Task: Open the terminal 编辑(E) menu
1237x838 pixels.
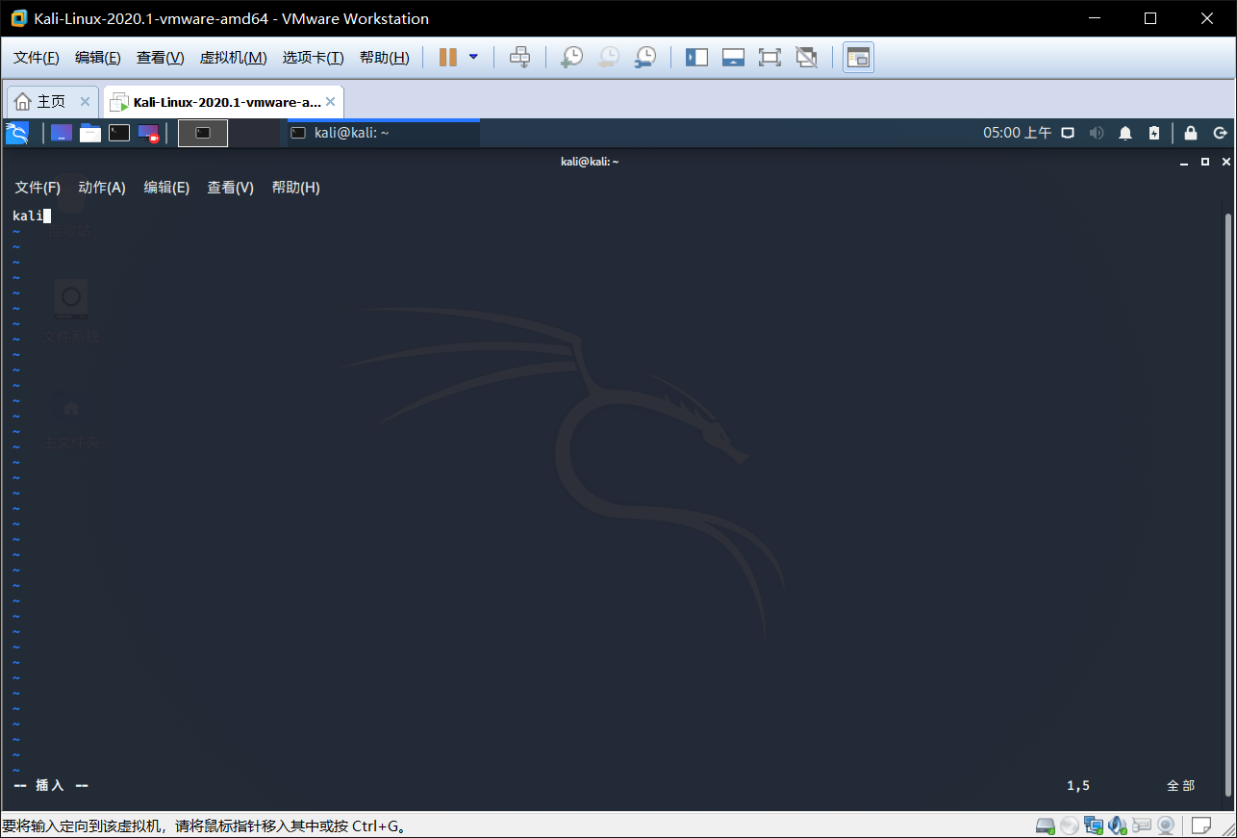Action: (x=166, y=188)
